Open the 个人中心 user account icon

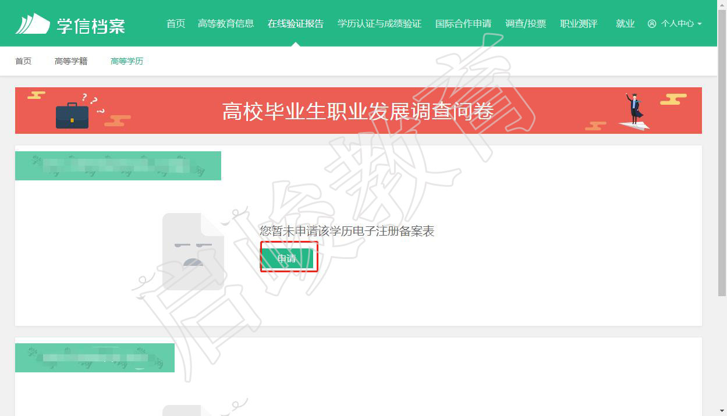coord(651,24)
